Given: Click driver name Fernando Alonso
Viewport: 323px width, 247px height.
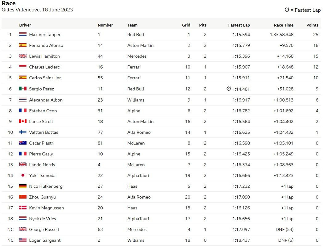Looking at the screenshot, I should 46,45.
